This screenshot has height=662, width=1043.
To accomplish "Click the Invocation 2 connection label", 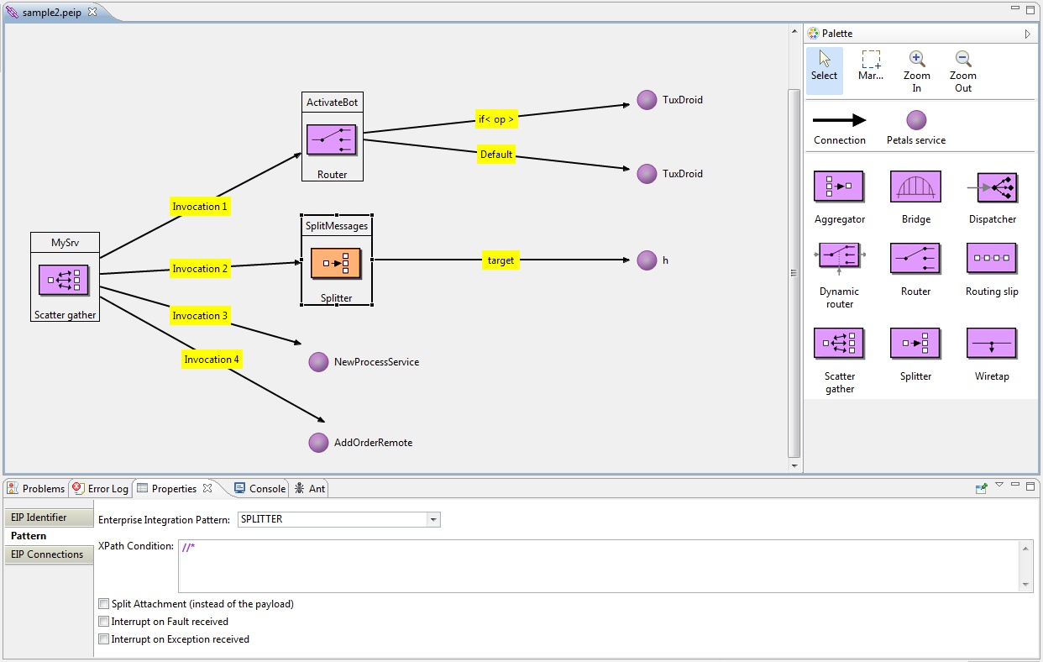I will pyautogui.click(x=200, y=269).
